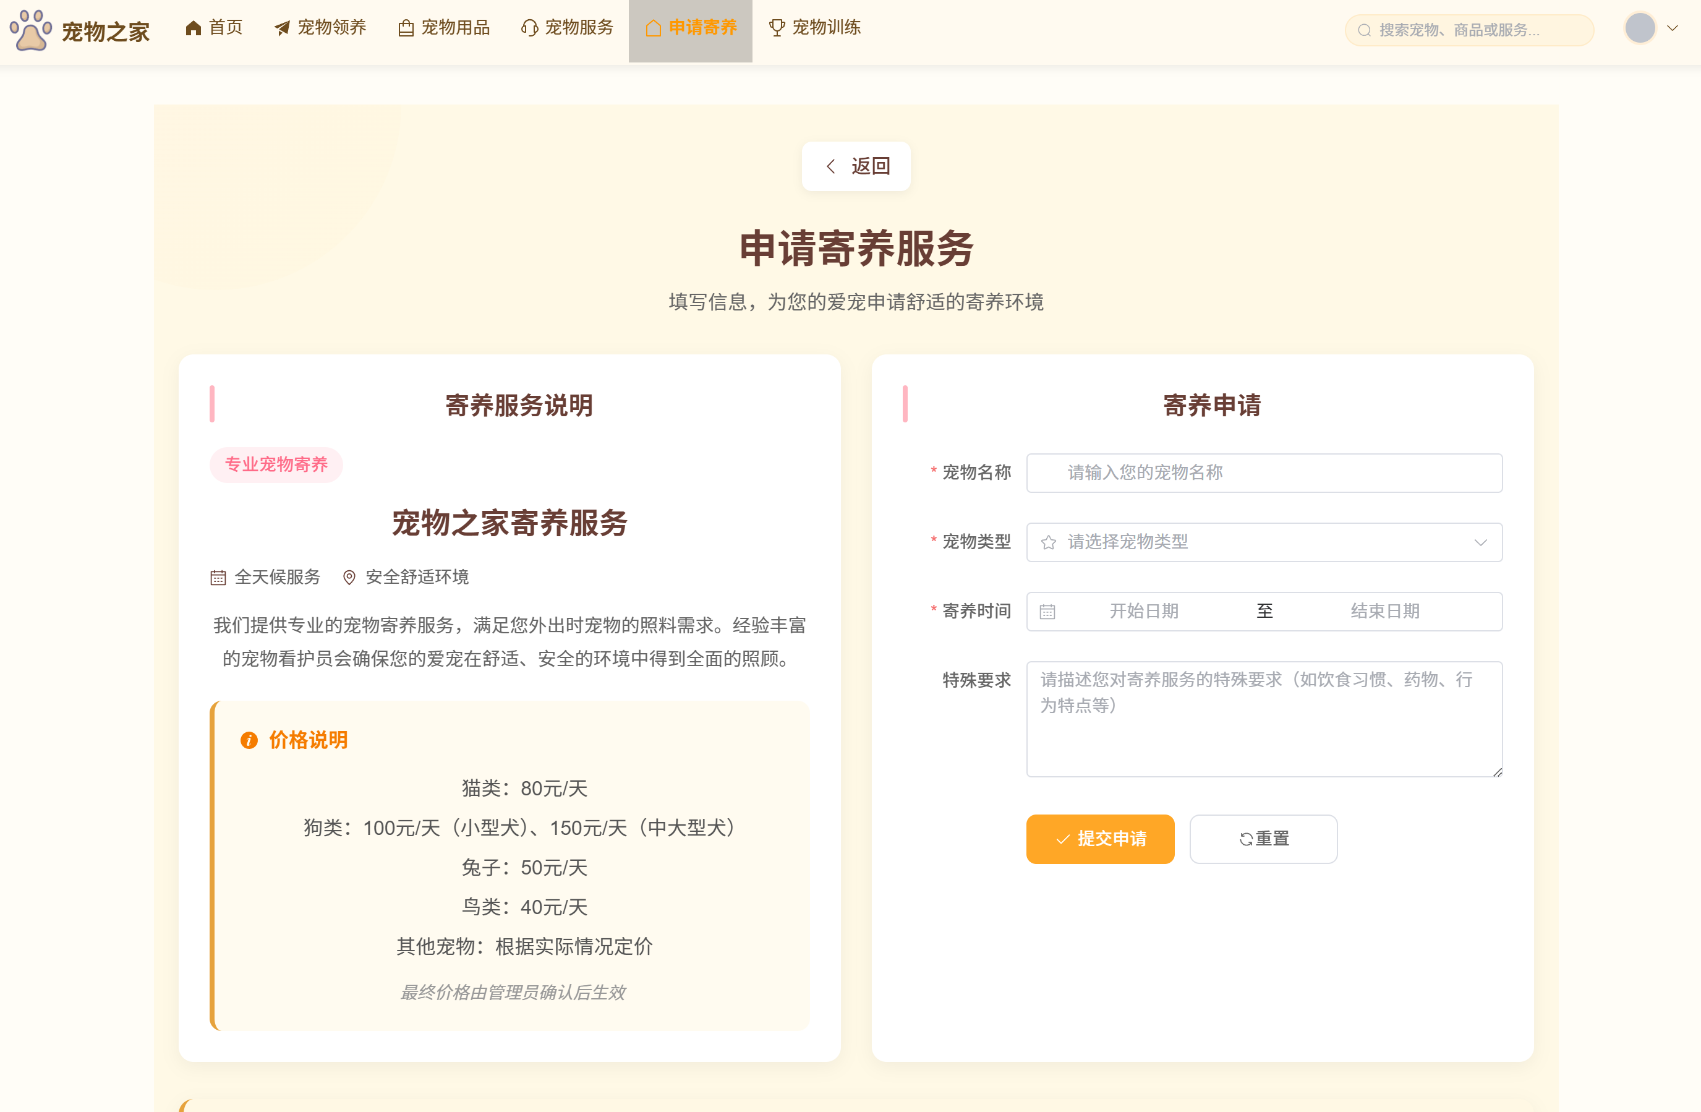Submit the form via 提交申请 button
The image size is (1701, 1112).
click(x=1100, y=839)
